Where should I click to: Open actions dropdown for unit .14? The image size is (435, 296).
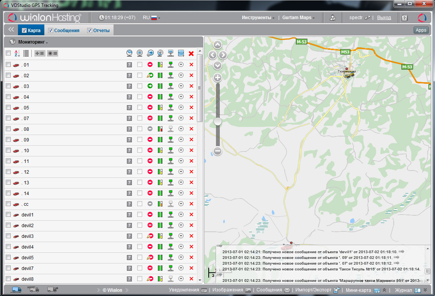181,193
